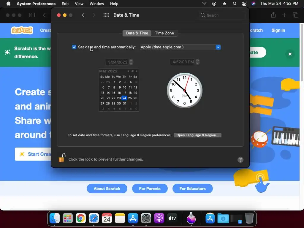This screenshot has height=228, width=304.
Task: Click the user account icon in menu bar
Action: coord(214,4)
